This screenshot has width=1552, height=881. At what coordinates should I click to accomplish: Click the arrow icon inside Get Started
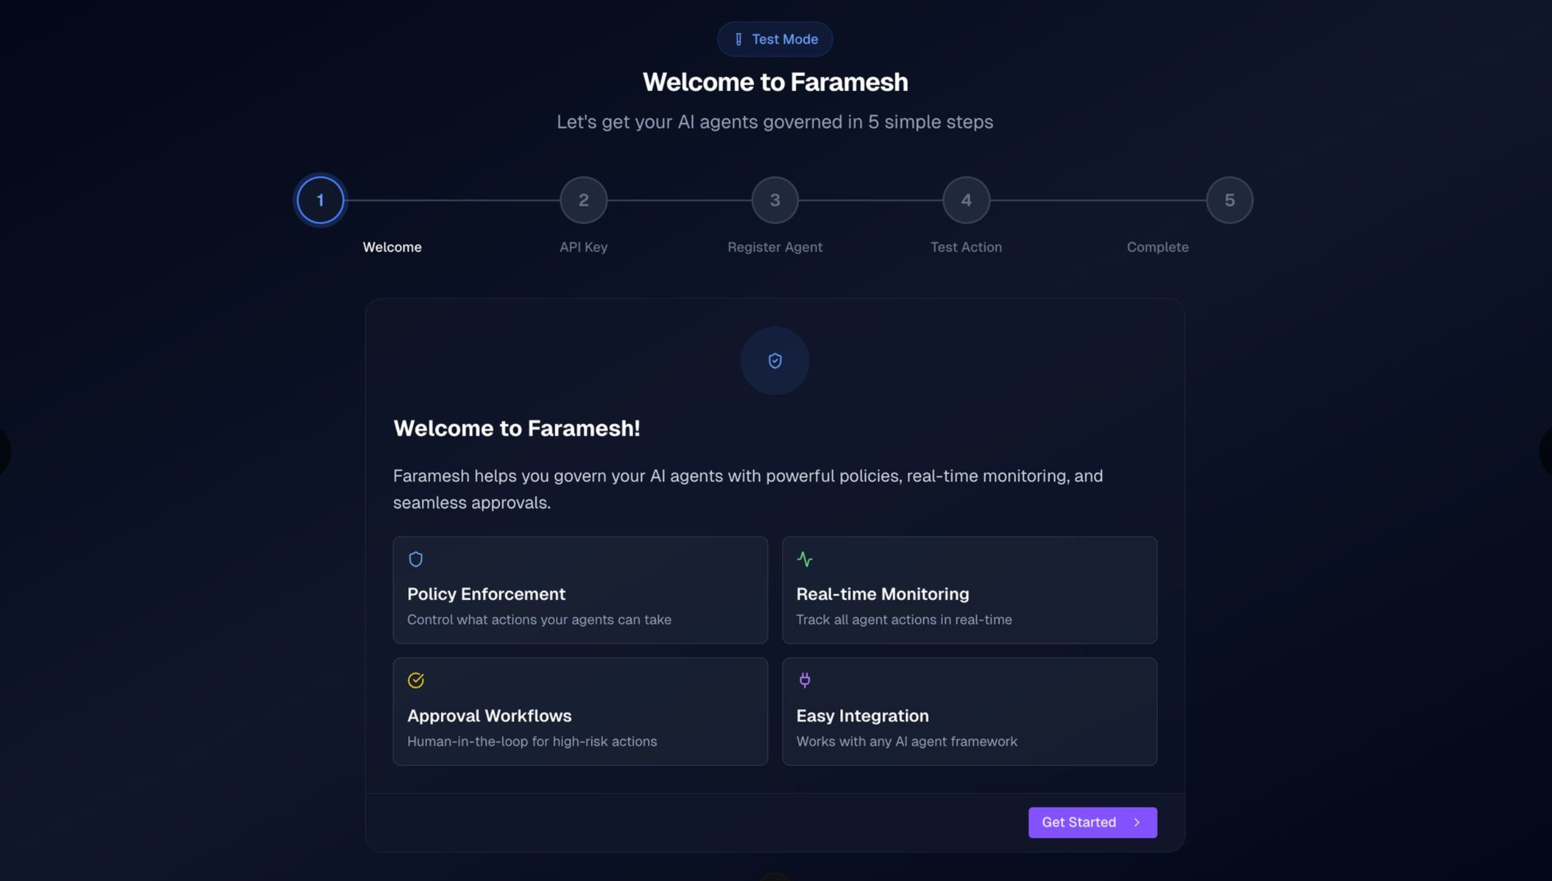(x=1135, y=822)
